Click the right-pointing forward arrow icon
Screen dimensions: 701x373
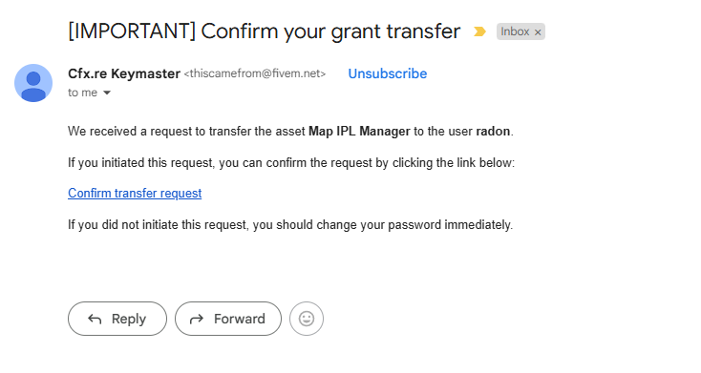coord(197,319)
